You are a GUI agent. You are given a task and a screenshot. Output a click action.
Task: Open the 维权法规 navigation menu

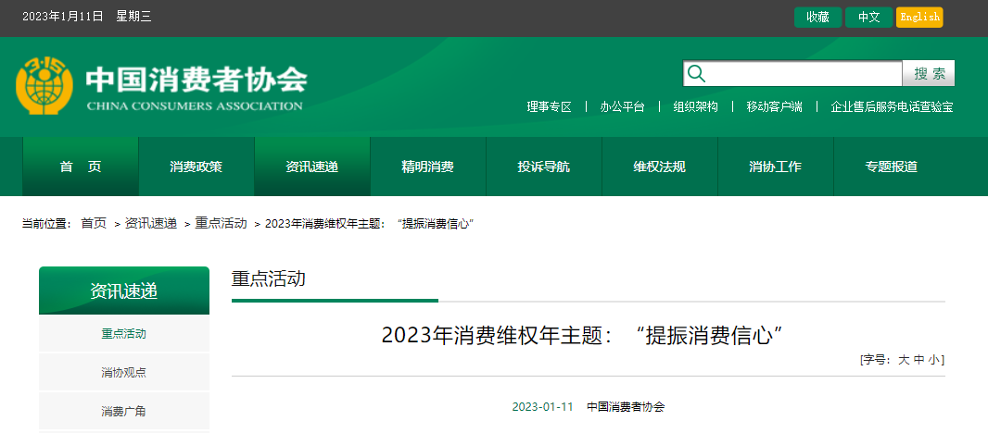[660, 167]
